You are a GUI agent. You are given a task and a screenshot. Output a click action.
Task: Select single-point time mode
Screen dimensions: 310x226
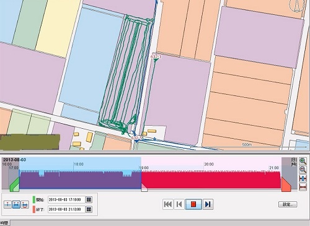pos(7,204)
